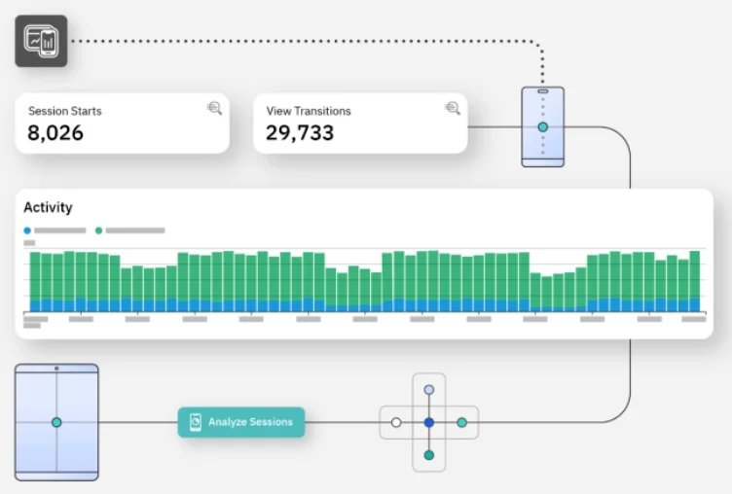Select the teal bottom node of the cross
732x494 pixels.
pos(429,455)
